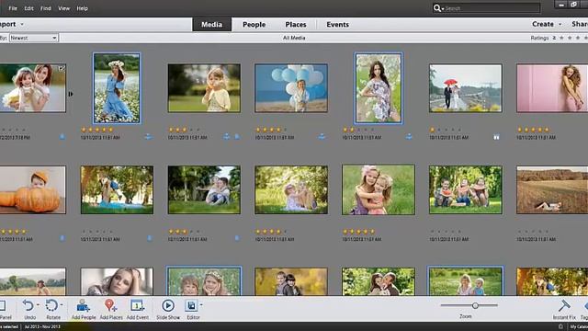Switch to the Places tab
Image resolution: width=588 pixels, height=331 pixels.
[296, 25]
